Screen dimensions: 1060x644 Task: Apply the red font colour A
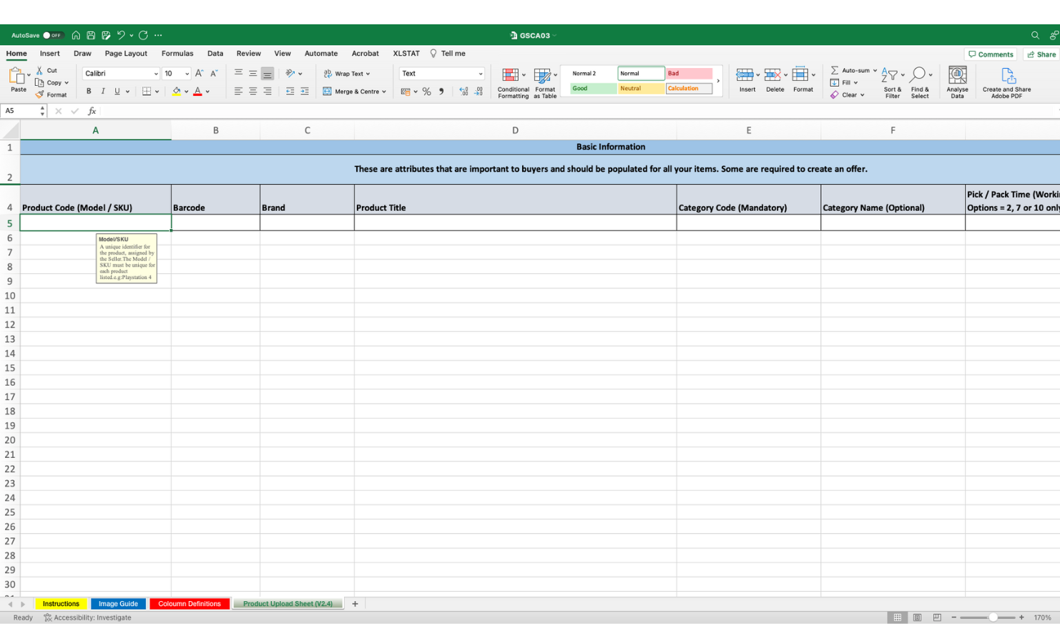click(197, 92)
